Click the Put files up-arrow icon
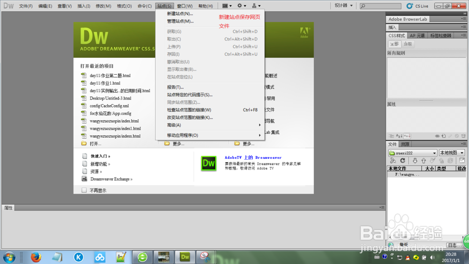Viewport: 469px width, 264px height. pyautogui.click(x=424, y=161)
